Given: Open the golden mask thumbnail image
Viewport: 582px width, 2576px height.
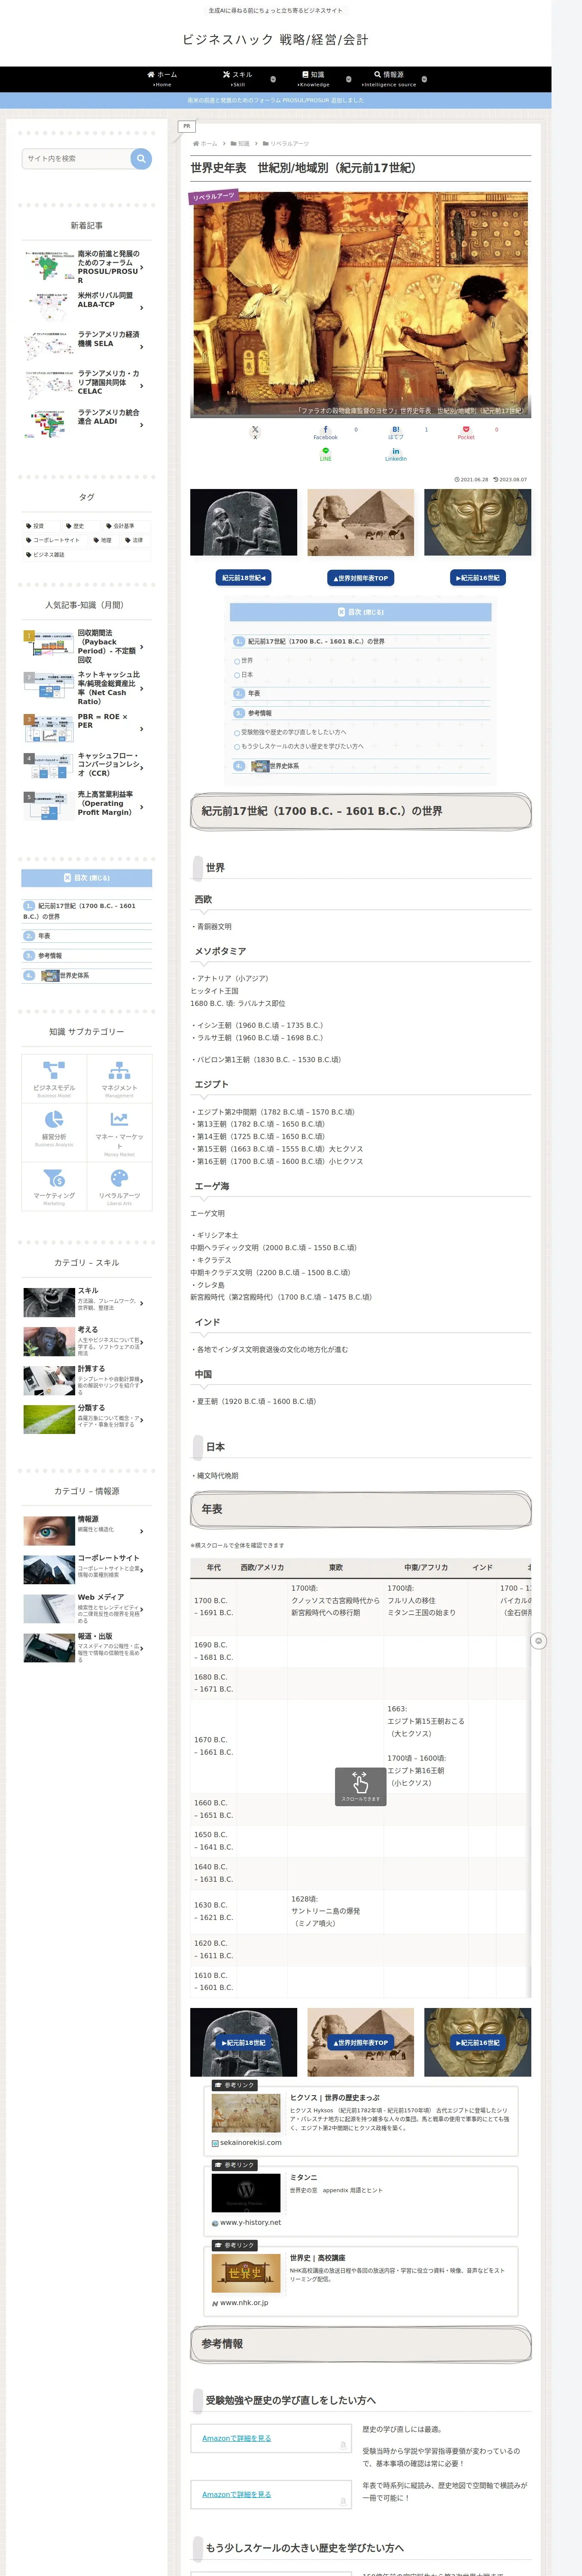Looking at the screenshot, I should (478, 522).
